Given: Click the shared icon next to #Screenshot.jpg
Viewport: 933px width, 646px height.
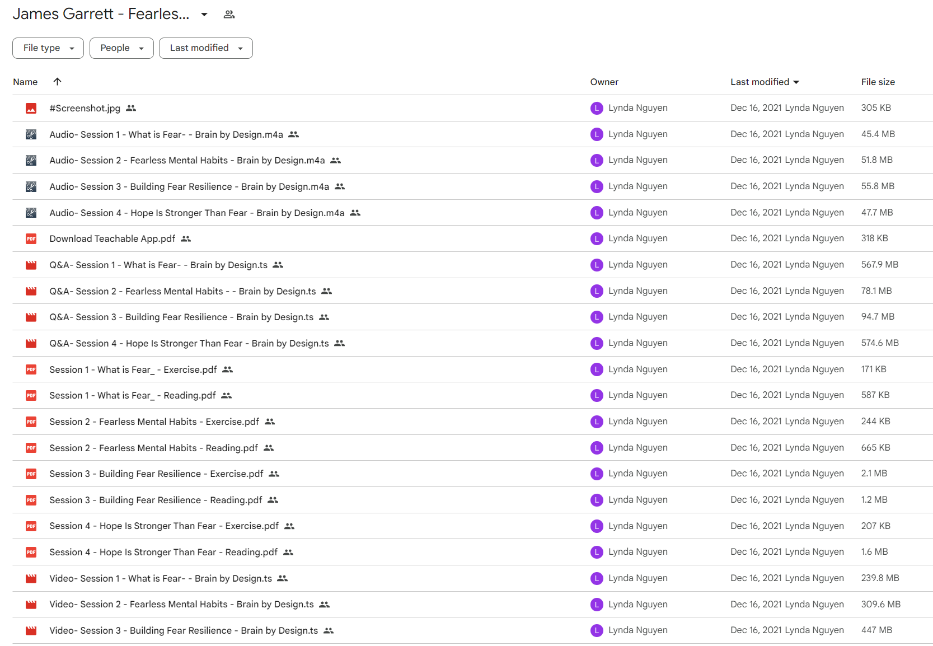Looking at the screenshot, I should click(131, 108).
